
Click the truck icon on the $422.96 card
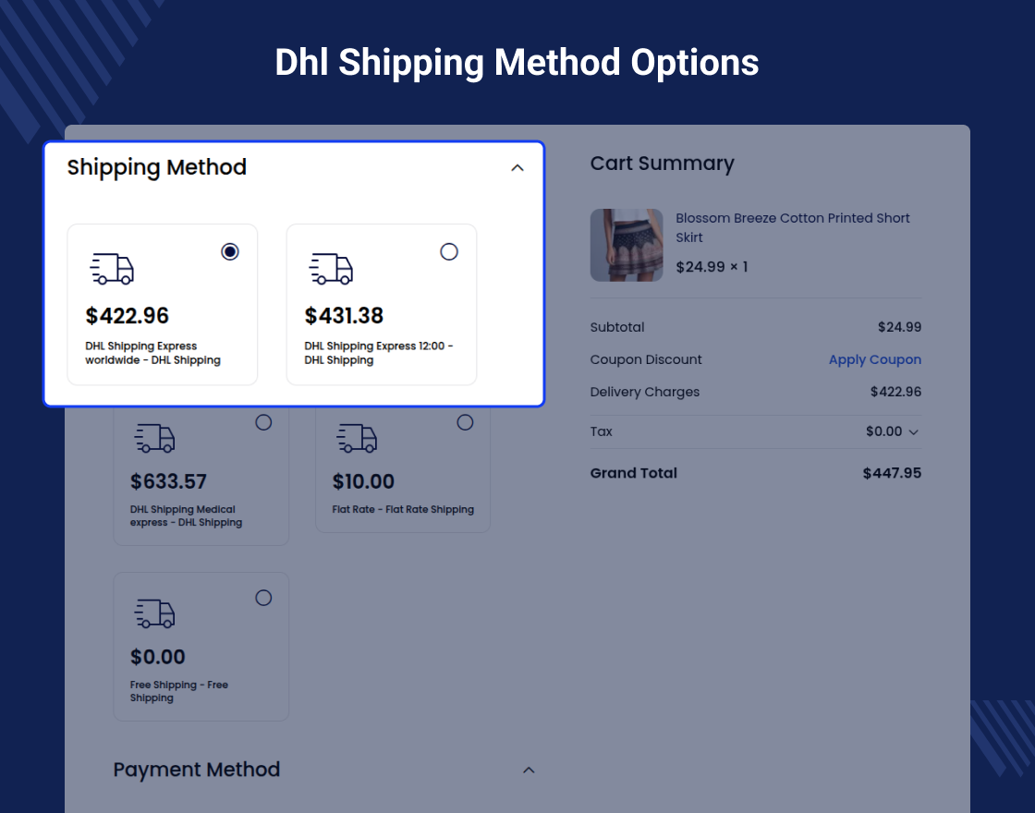point(112,268)
